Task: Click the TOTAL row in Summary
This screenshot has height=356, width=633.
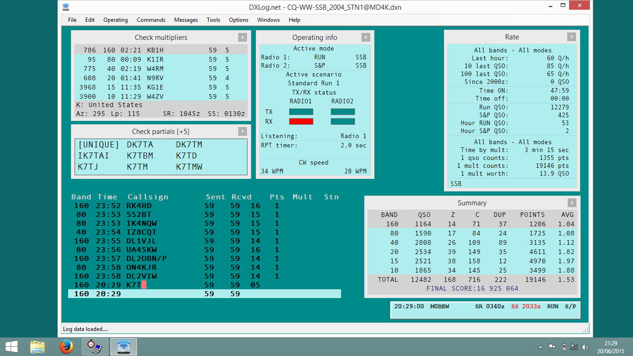Action: point(472,280)
